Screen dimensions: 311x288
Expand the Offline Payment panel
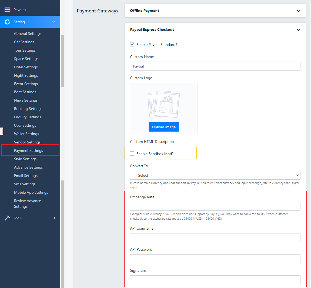pos(298,11)
